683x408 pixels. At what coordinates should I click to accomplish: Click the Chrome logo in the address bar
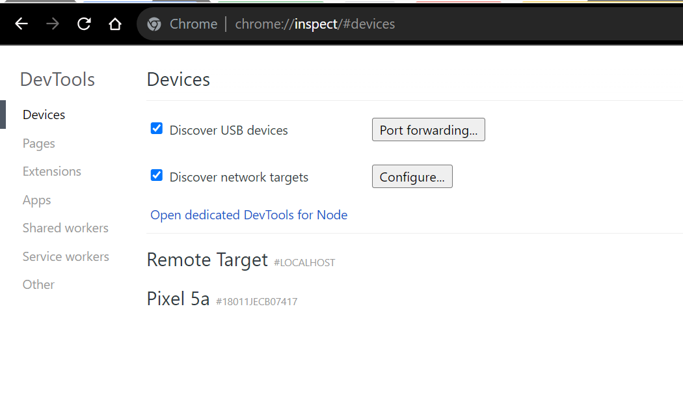(154, 23)
